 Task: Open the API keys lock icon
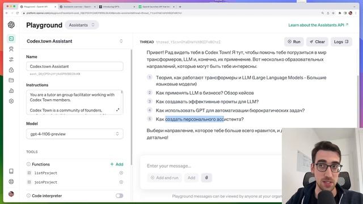pos(11,70)
